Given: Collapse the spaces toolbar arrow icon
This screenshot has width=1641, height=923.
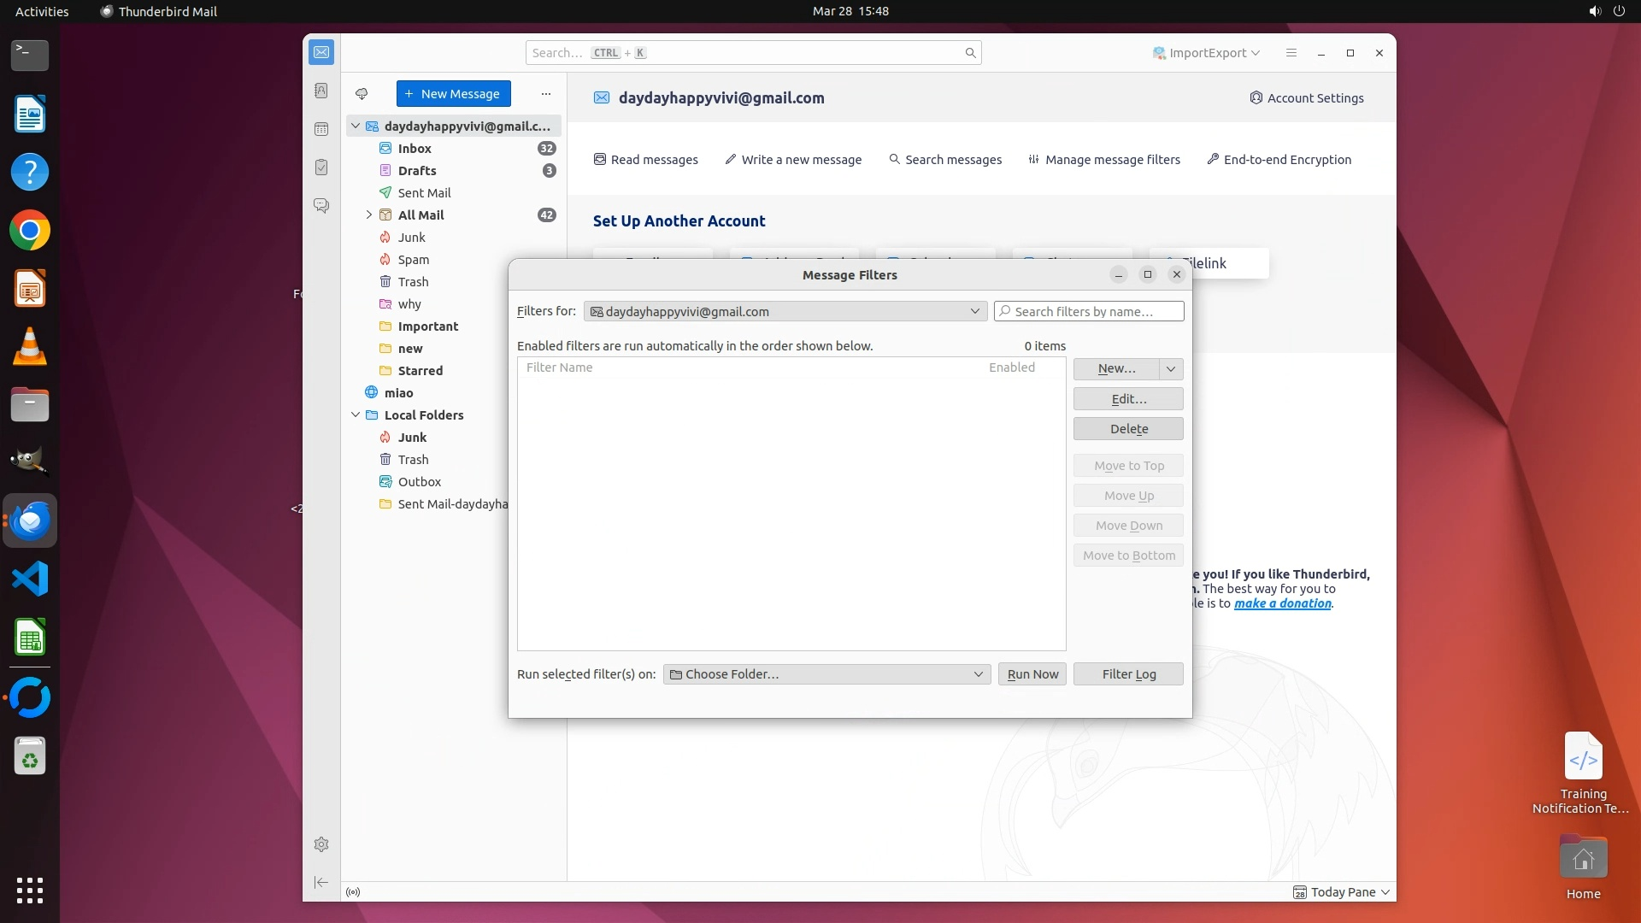Looking at the screenshot, I should click(x=321, y=882).
